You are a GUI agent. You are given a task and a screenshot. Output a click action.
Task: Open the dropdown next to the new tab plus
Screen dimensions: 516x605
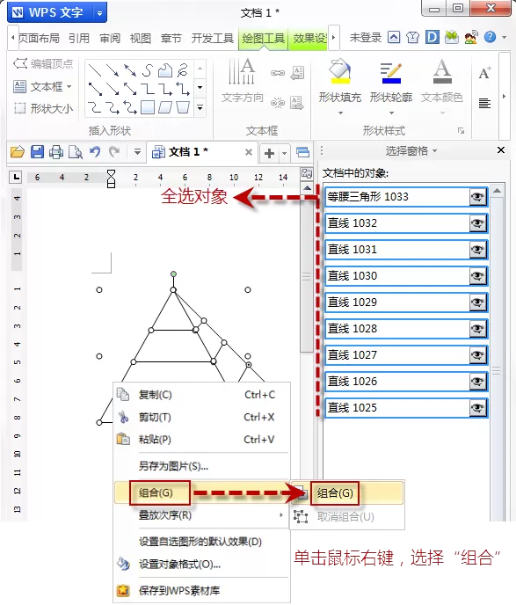coord(285,153)
